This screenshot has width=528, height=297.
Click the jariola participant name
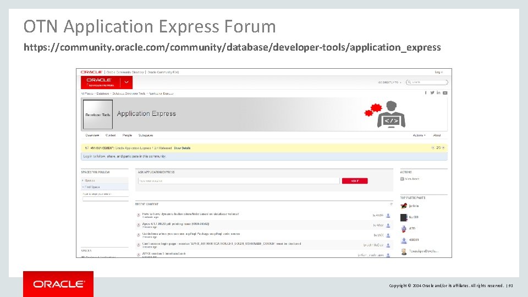tap(414, 206)
